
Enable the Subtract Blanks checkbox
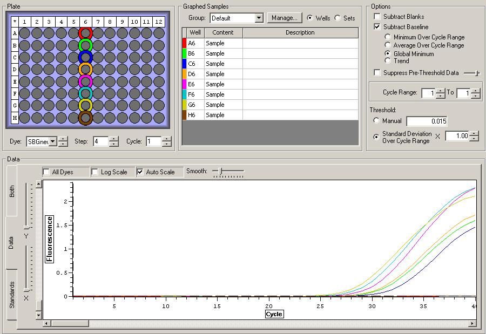pos(377,16)
